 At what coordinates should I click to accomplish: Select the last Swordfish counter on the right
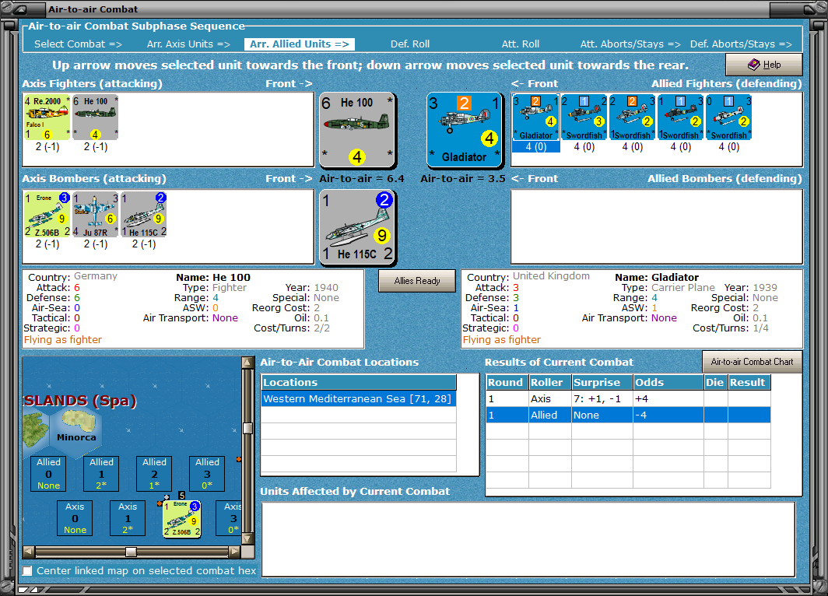[728, 117]
